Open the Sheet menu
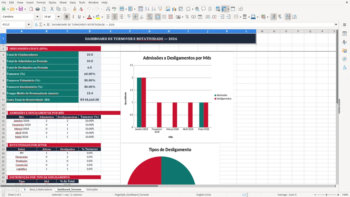350x197 pixels. [x=63, y=2]
